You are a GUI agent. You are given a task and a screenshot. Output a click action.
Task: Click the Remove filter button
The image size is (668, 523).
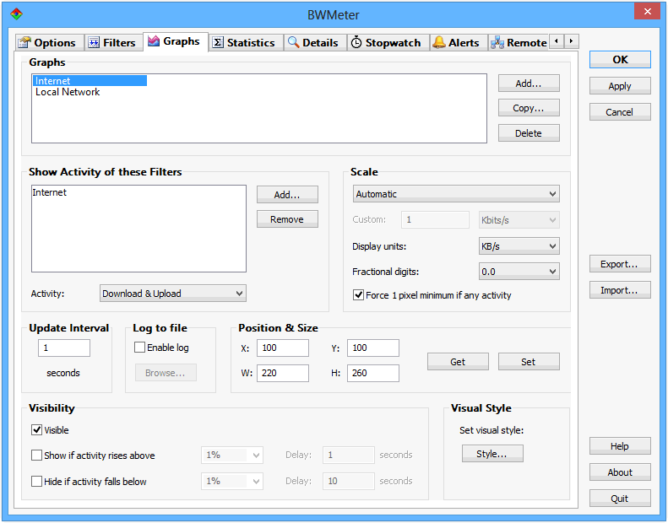pyautogui.click(x=287, y=219)
